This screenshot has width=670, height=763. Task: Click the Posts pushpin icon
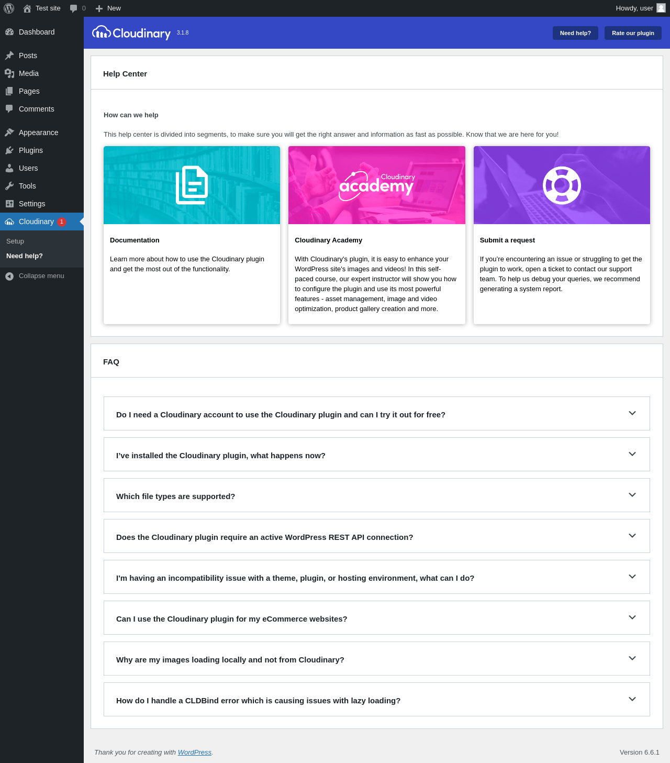pyautogui.click(x=9, y=56)
